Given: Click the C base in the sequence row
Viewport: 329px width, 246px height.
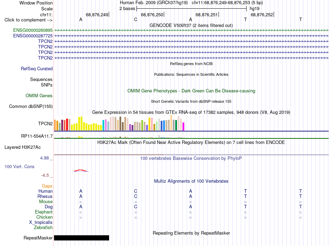Looking at the screenshot, I should pos(135,20).
